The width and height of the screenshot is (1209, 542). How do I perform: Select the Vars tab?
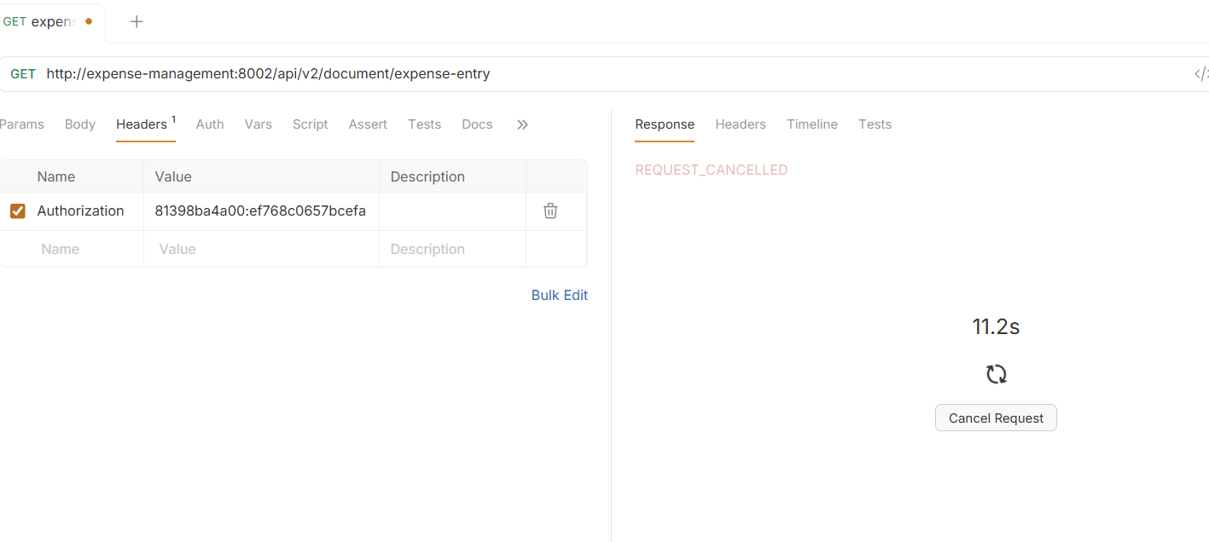pos(258,124)
